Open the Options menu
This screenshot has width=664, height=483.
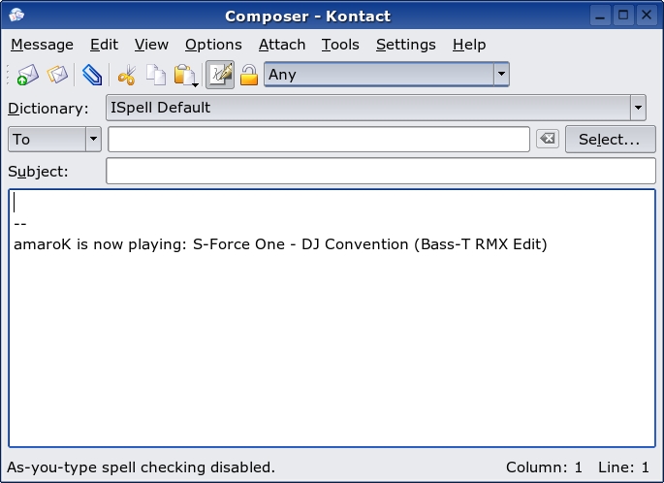[x=213, y=45]
